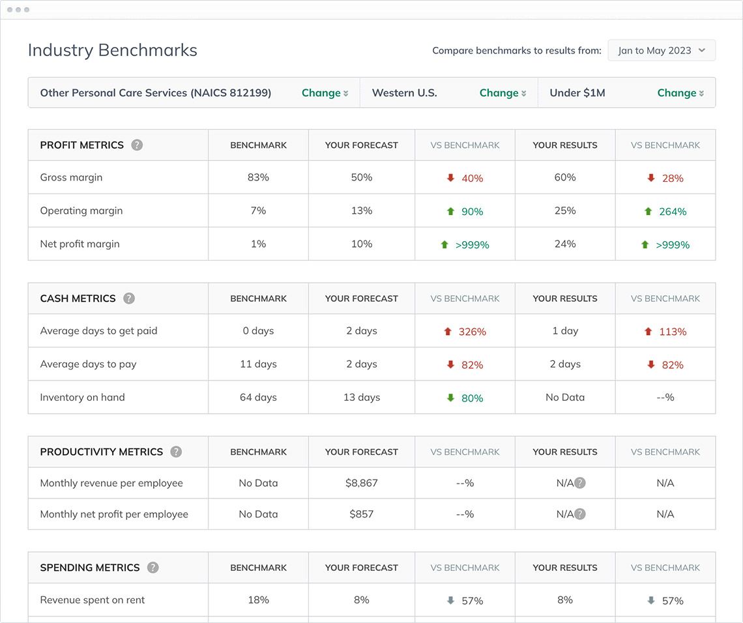
Task: Click the $857 forecast value
Action: (362, 514)
